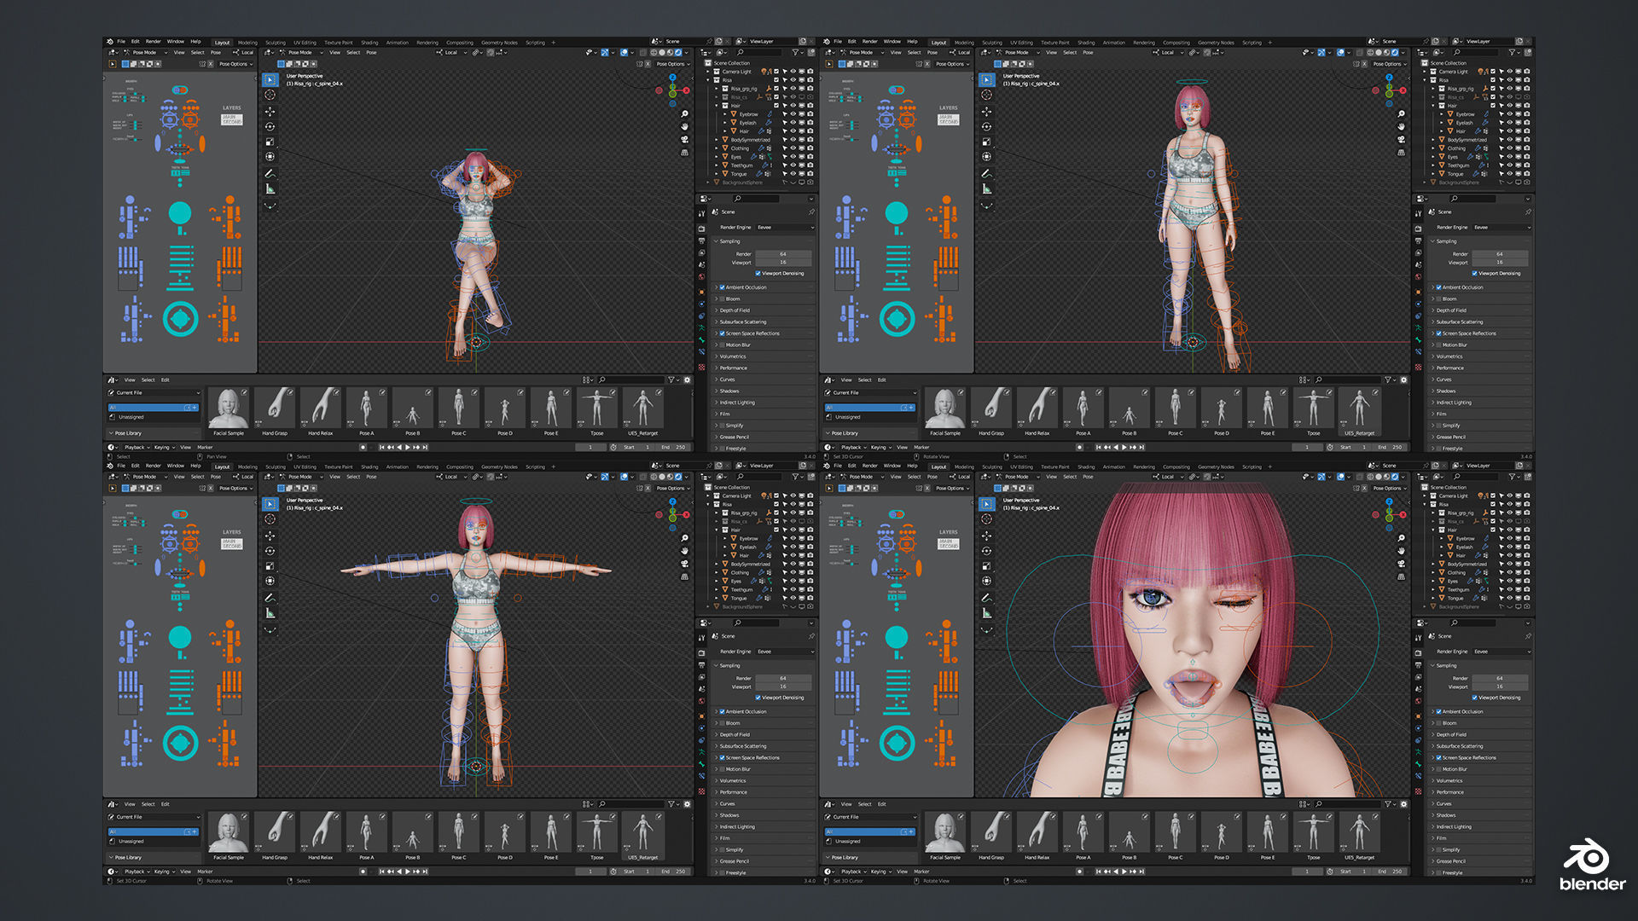Select the Measure tool in top-right viewport toolbar
This screenshot has width=1638, height=921.
[x=986, y=188]
